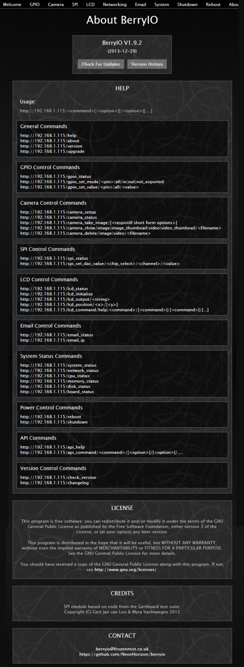The width and height of the screenshot is (244, 667).
Task: Click the Usage URL syntax line
Action: (86, 111)
